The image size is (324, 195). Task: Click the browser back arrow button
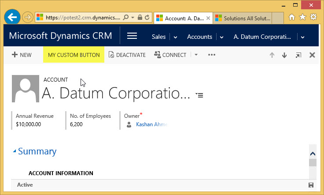[x=12, y=17]
